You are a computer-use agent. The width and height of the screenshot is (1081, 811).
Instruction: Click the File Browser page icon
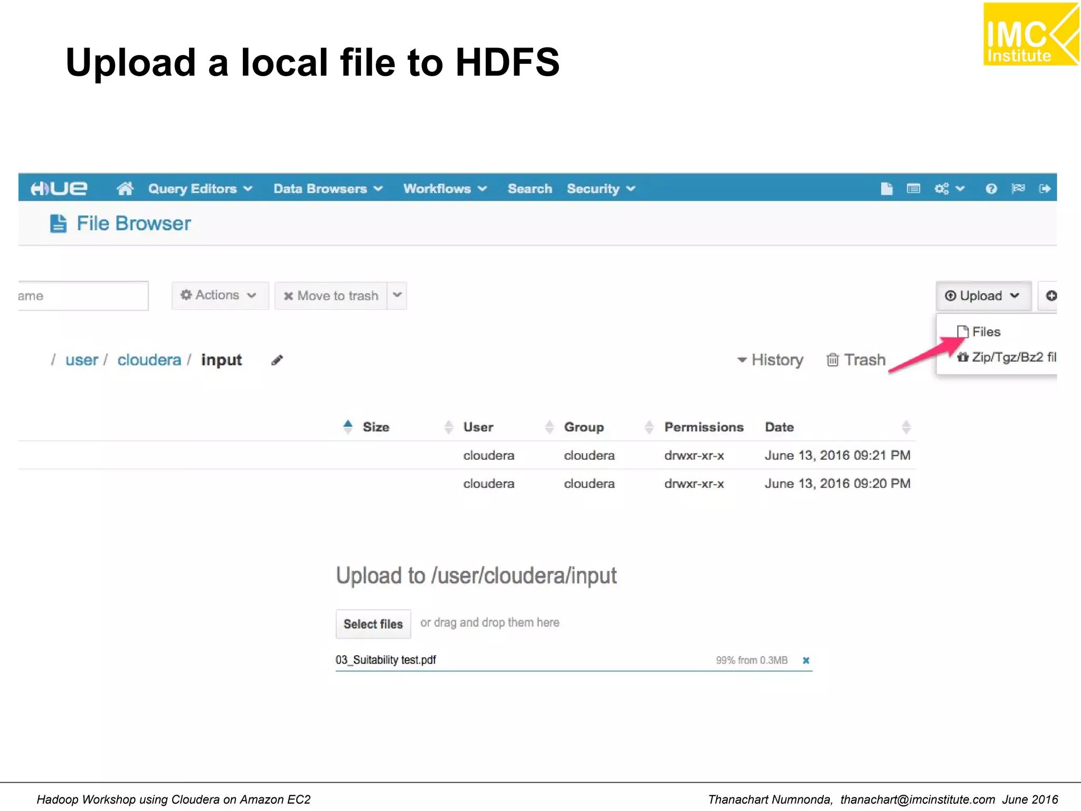click(58, 223)
